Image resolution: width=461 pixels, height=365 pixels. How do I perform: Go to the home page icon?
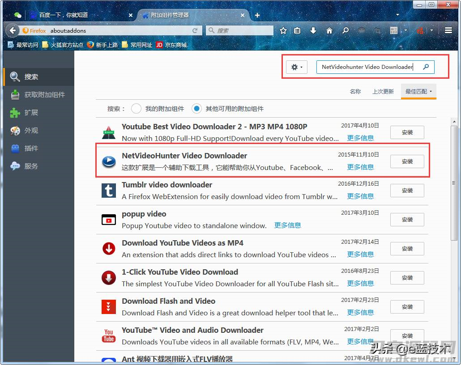click(329, 30)
